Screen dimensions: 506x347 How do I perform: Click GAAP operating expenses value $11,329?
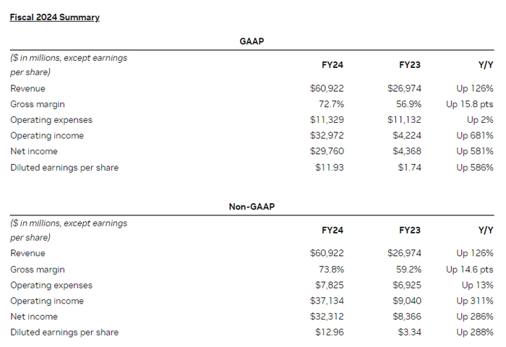(327, 120)
